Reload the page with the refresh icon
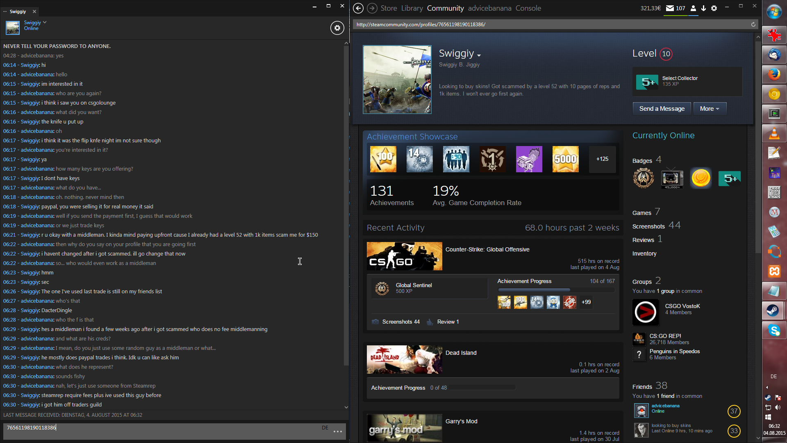The width and height of the screenshot is (787, 443). tap(753, 25)
